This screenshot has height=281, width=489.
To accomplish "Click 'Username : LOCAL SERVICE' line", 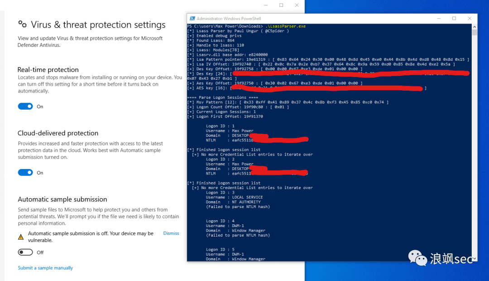I will pos(234,197).
